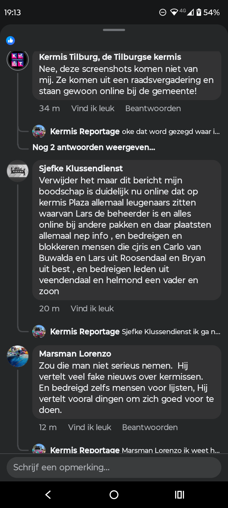Like the Marsman Lorenzo comment
228x508 pixels.
click(90, 427)
